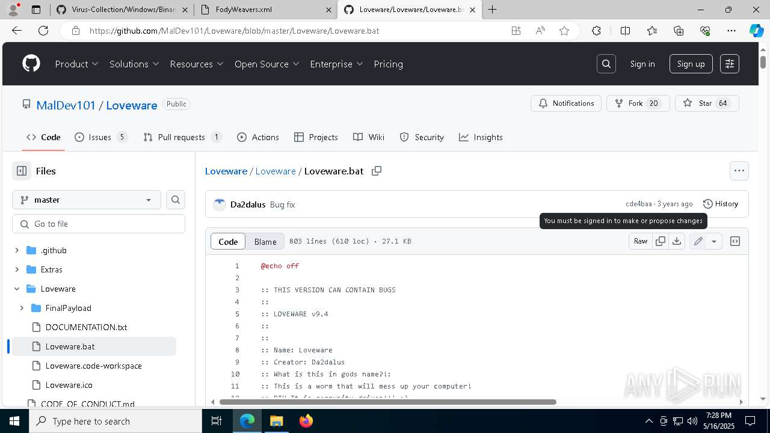
Task: Open the global navigation menu icon
Action: coord(730,64)
